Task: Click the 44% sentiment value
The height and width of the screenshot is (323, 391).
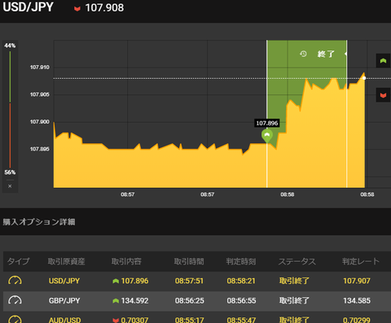Action: point(10,46)
